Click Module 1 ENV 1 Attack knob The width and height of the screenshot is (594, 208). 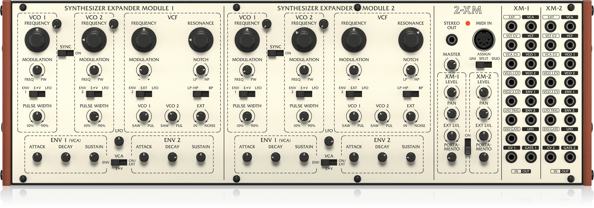click(x=37, y=157)
